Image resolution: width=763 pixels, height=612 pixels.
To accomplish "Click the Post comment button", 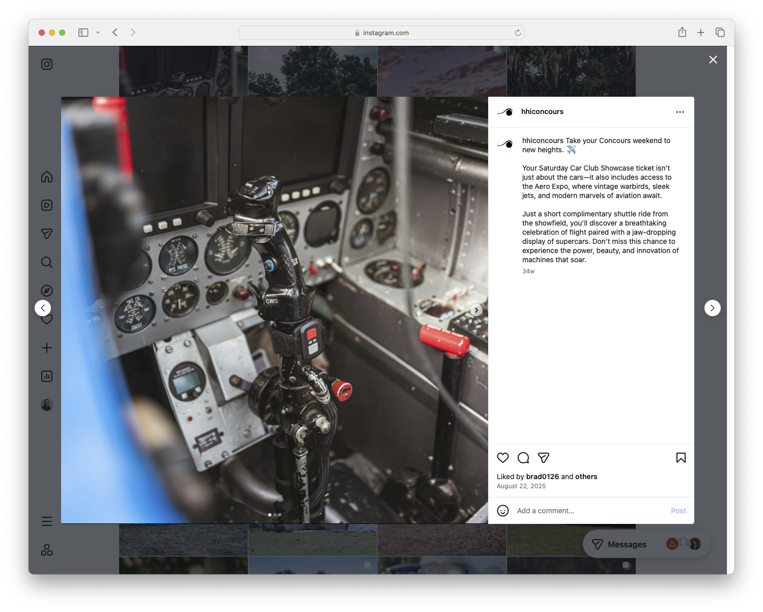I will pyautogui.click(x=678, y=510).
